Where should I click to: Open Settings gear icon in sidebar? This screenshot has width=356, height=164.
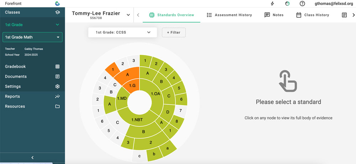[57, 86]
